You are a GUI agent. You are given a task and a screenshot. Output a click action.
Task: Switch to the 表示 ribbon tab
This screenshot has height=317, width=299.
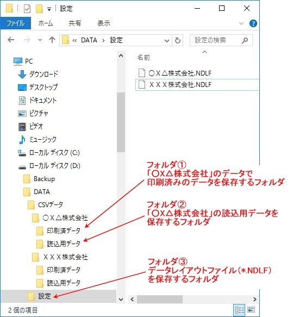[x=104, y=23]
